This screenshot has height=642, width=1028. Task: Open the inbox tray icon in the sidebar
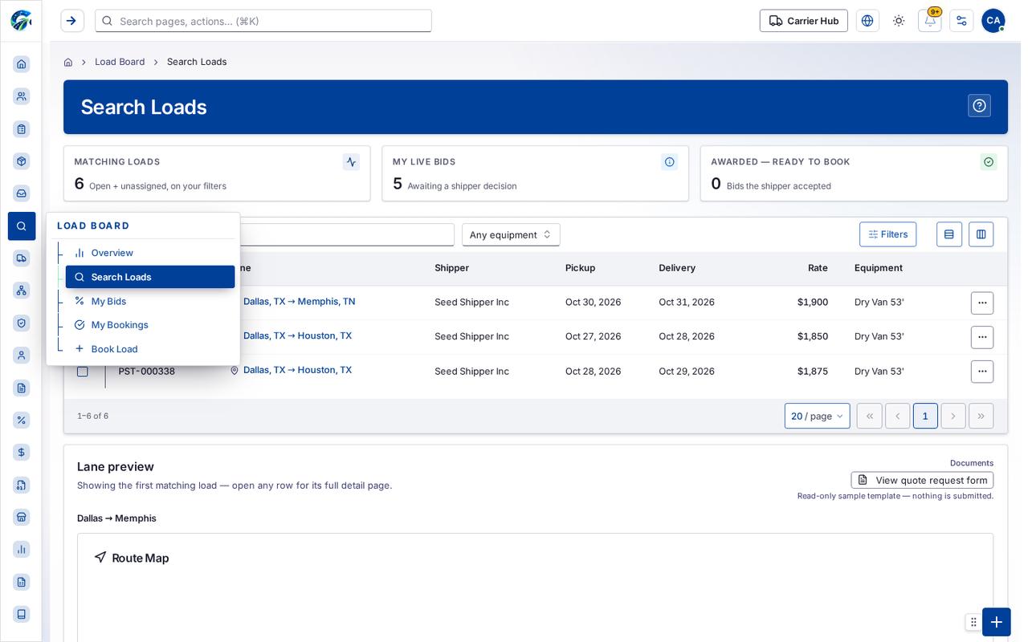(x=21, y=193)
